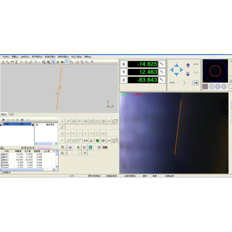Click the X/2 halve button
This screenshot has height=232, width=232.
162,64
